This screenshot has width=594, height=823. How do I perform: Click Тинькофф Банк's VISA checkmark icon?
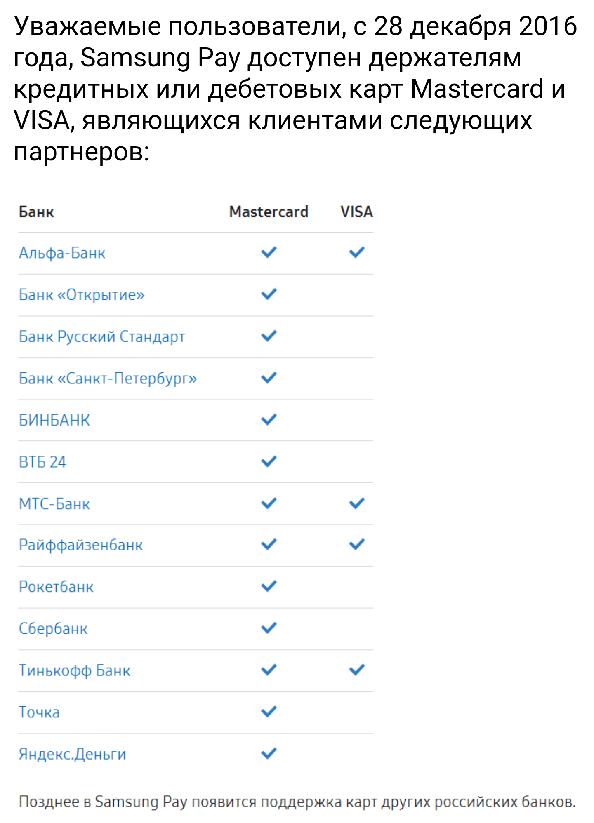pos(357,670)
